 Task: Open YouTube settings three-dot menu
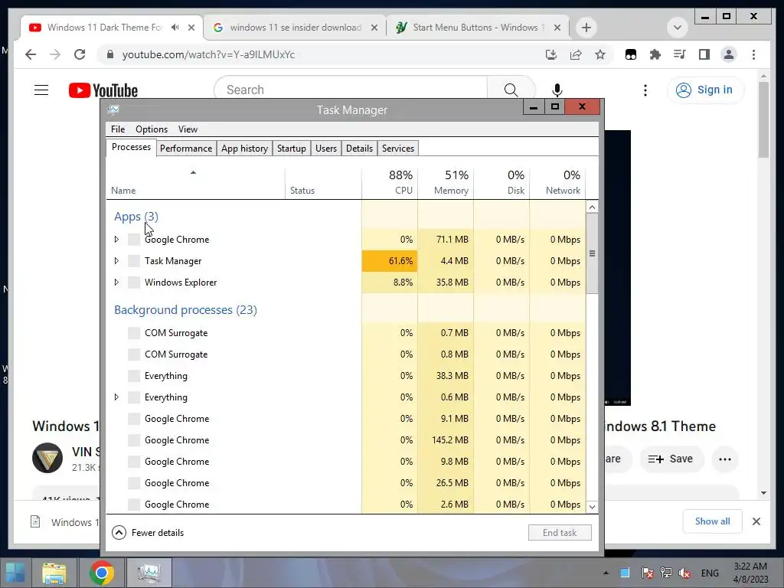(645, 90)
